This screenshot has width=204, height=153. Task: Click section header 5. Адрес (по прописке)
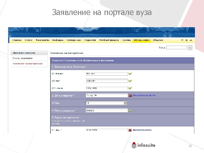click(x=65, y=117)
